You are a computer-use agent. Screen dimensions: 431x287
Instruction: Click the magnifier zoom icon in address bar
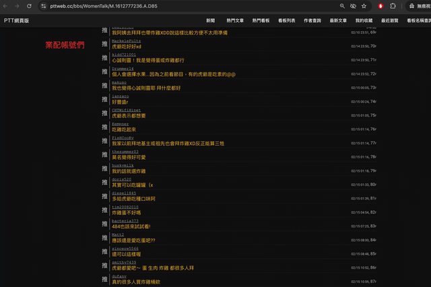coord(342,6)
